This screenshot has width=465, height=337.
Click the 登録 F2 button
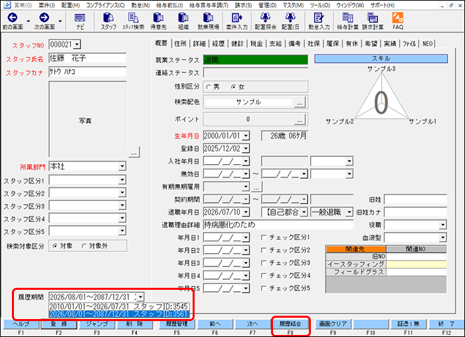click(59, 324)
